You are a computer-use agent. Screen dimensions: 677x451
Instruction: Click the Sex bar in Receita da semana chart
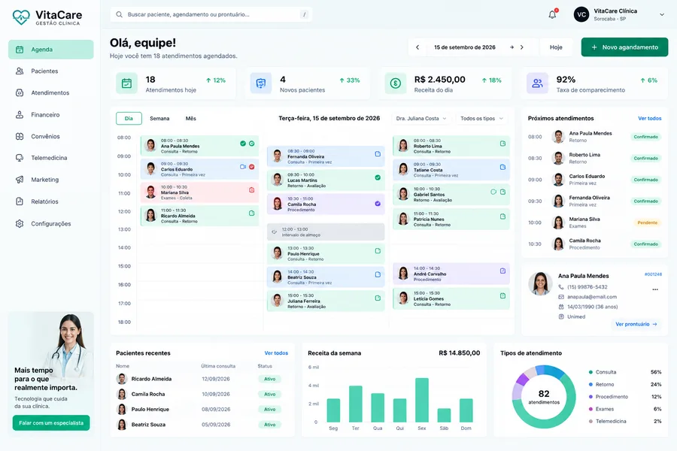pos(422,400)
